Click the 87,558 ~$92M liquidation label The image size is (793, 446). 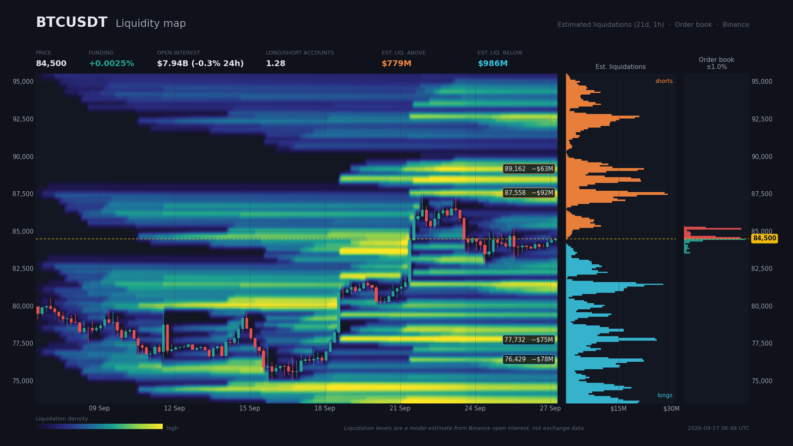(x=529, y=193)
